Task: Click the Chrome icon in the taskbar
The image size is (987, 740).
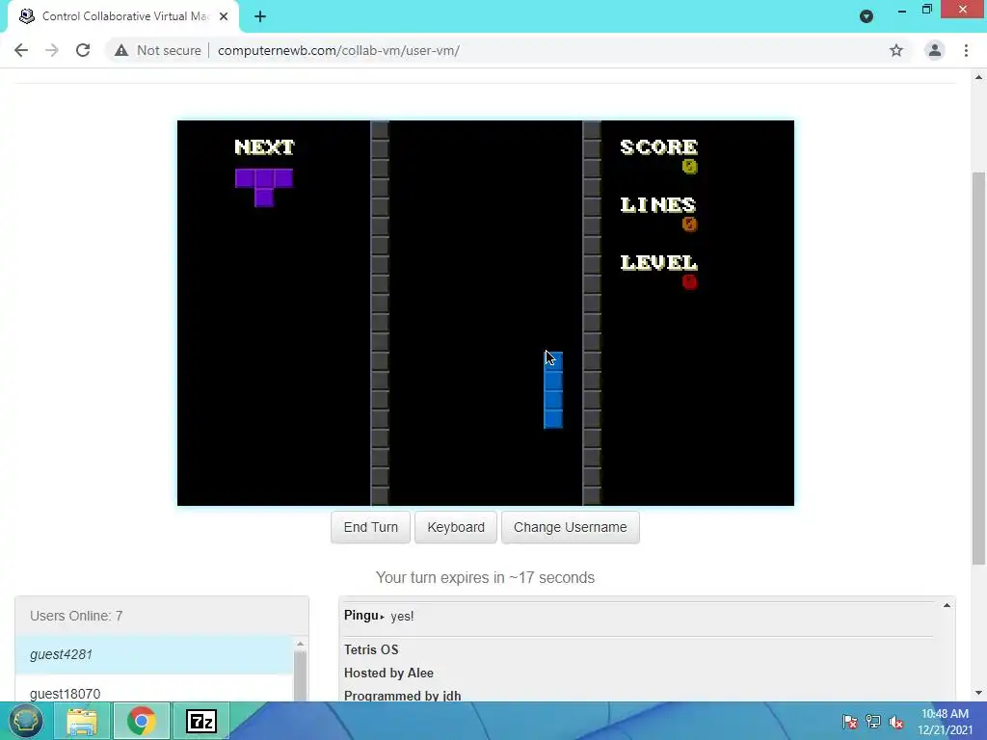Action: pos(141,721)
